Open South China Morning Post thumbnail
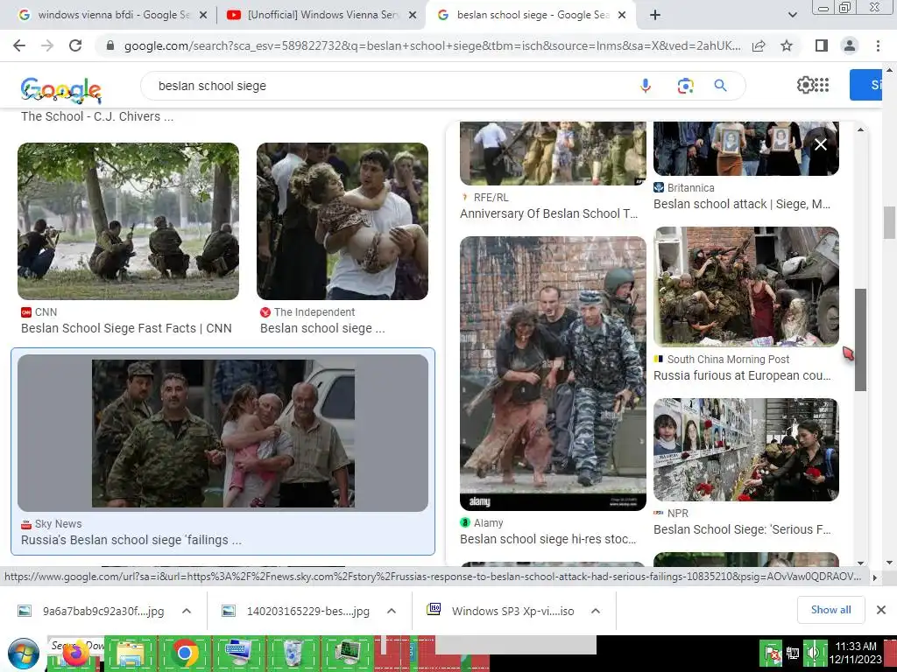The image size is (897, 672). [746, 286]
